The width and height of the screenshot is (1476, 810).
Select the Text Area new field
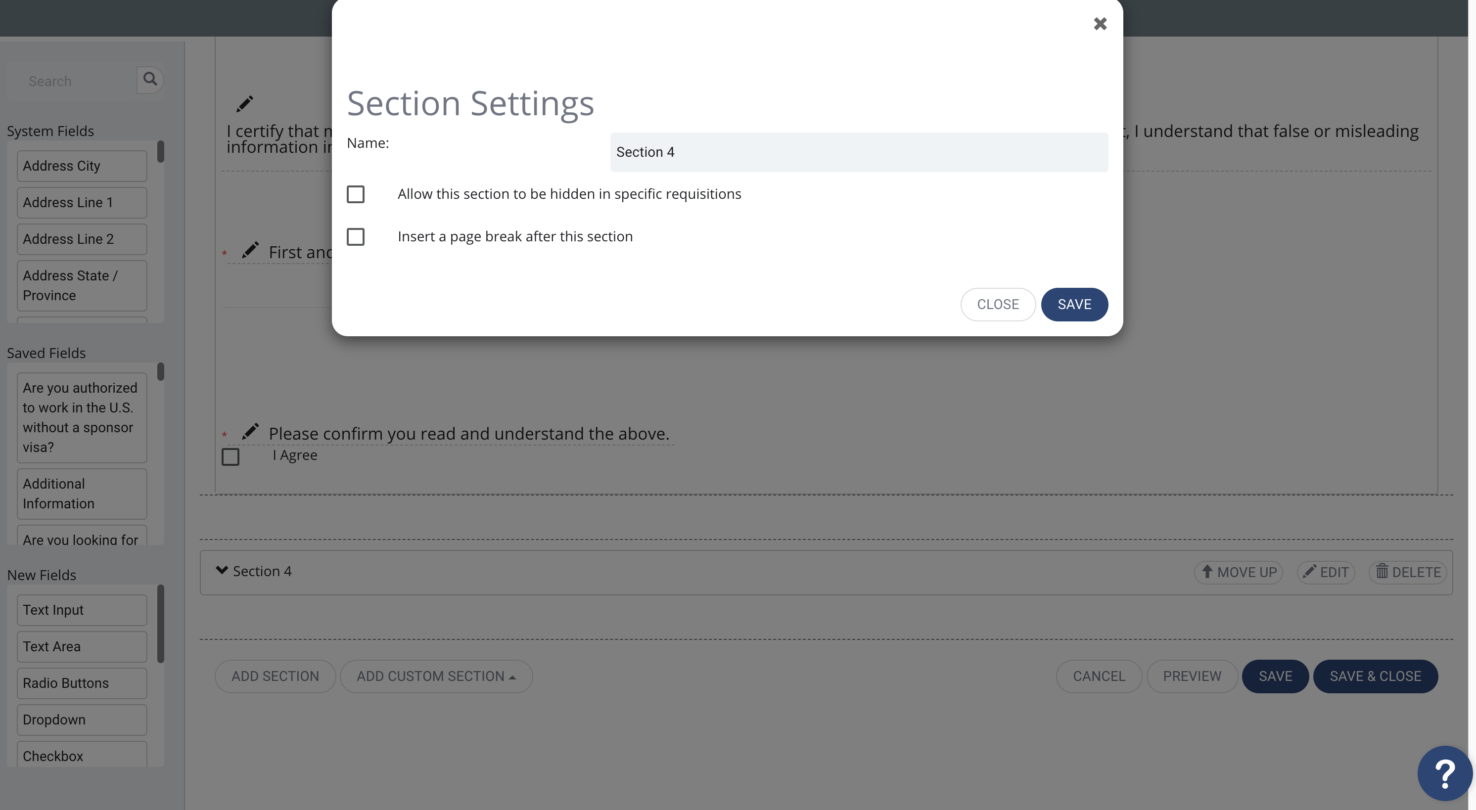(82, 647)
